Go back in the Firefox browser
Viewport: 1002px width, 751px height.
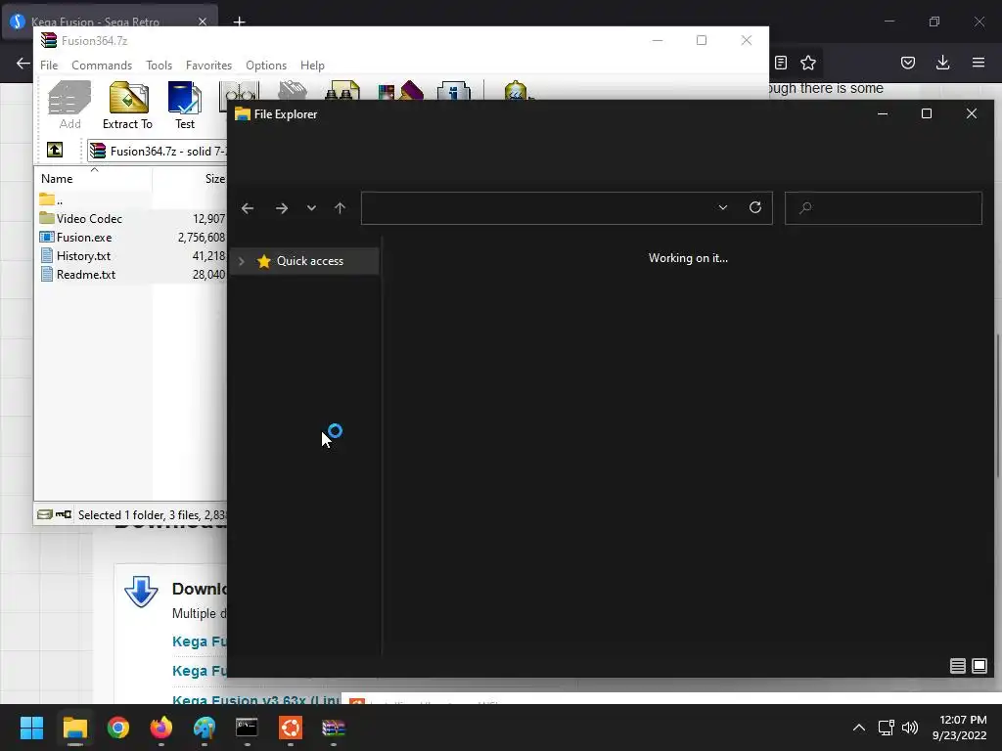tap(23, 63)
